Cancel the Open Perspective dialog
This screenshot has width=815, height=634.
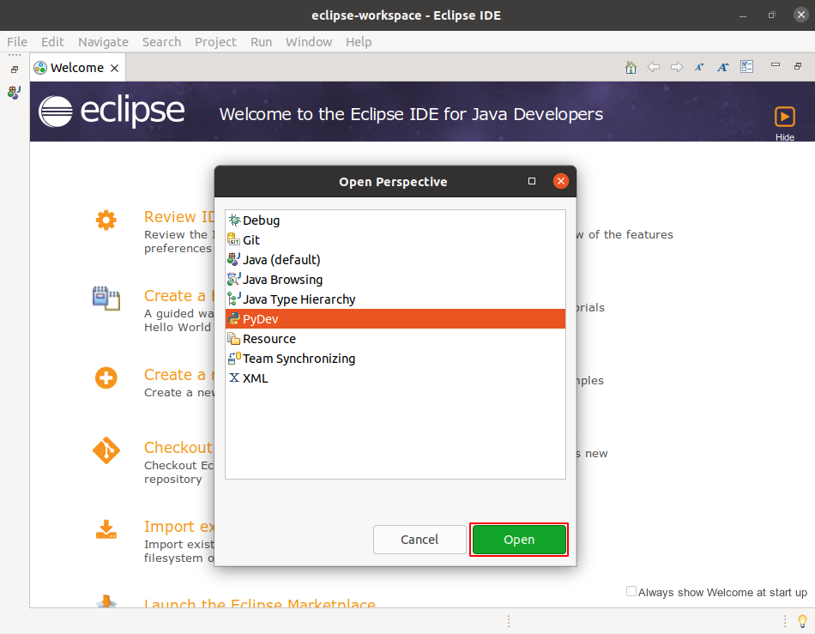(x=420, y=540)
